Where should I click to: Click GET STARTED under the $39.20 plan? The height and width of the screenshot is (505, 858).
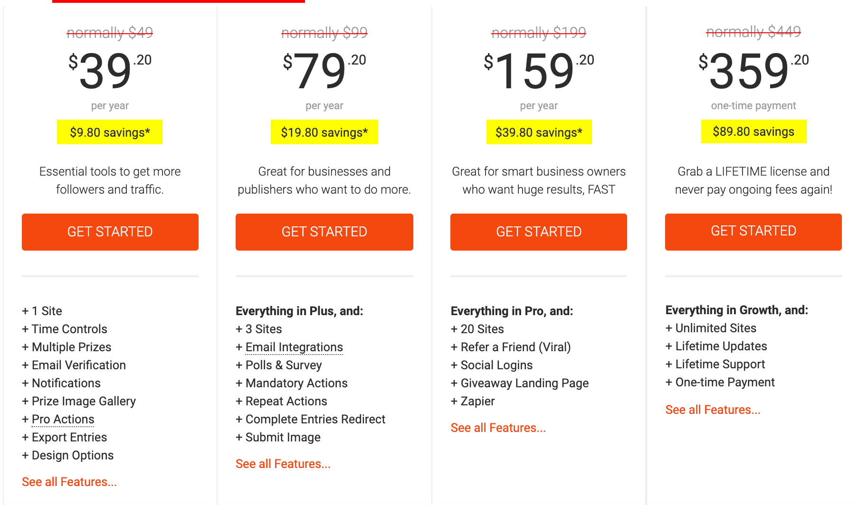point(110,232)
